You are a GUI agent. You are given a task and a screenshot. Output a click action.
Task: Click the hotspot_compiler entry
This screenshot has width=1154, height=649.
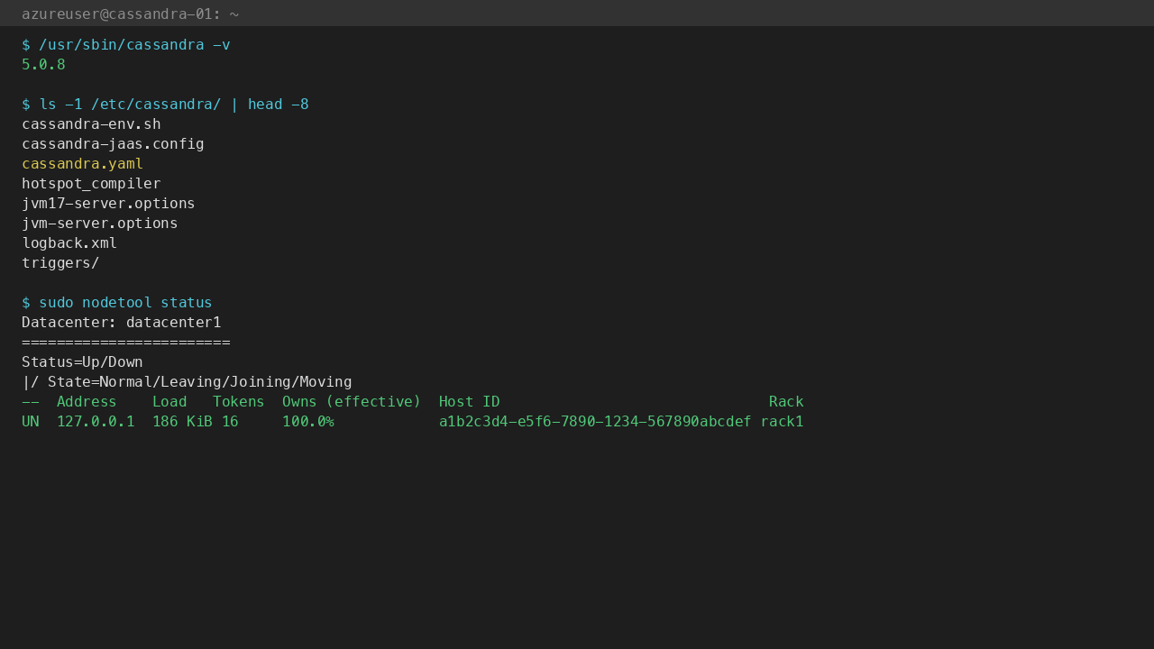pyautogui.click(x=91, y=184)
